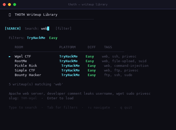Click the TAGS column header

[x=108, y=47]
